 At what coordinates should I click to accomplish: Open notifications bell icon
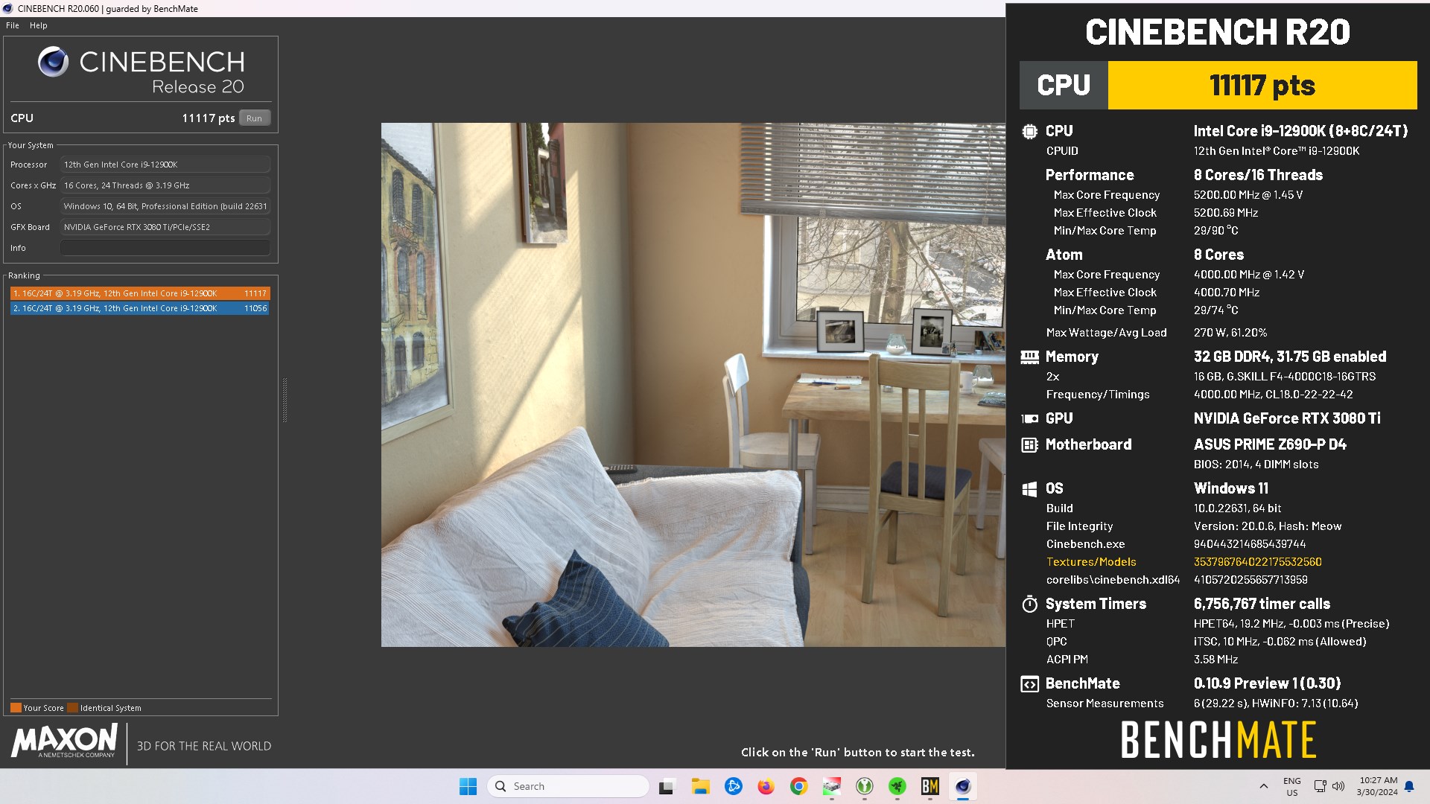click(x=1409, y=786)
